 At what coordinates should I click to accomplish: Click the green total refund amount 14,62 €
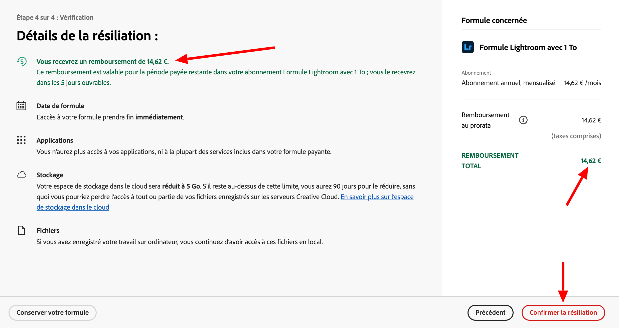[591, 161]
